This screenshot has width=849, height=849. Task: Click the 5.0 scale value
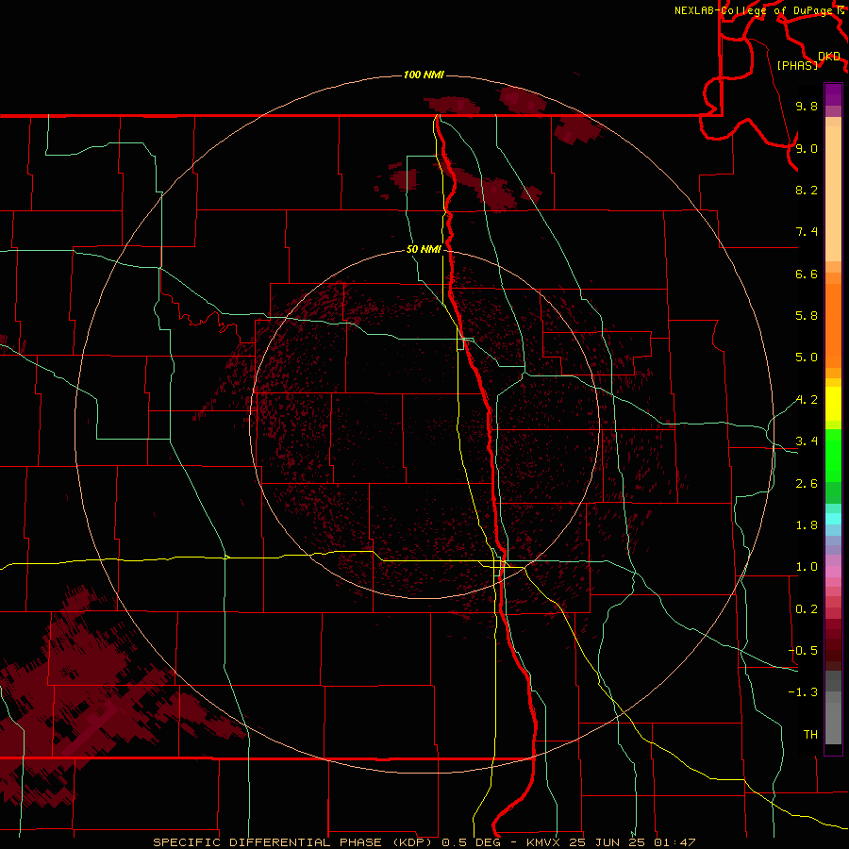click(807, 358)
